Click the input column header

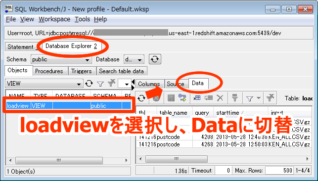coord(290,113)
